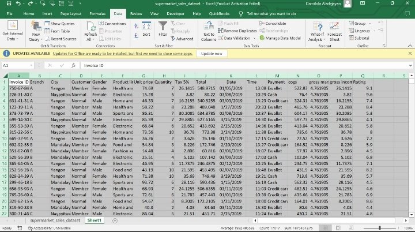
Task: Click the Update now button
Action: (x=211, y=54)
